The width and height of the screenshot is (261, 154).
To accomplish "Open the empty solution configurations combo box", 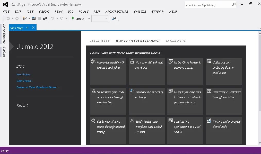I will (x=100, y=19).
